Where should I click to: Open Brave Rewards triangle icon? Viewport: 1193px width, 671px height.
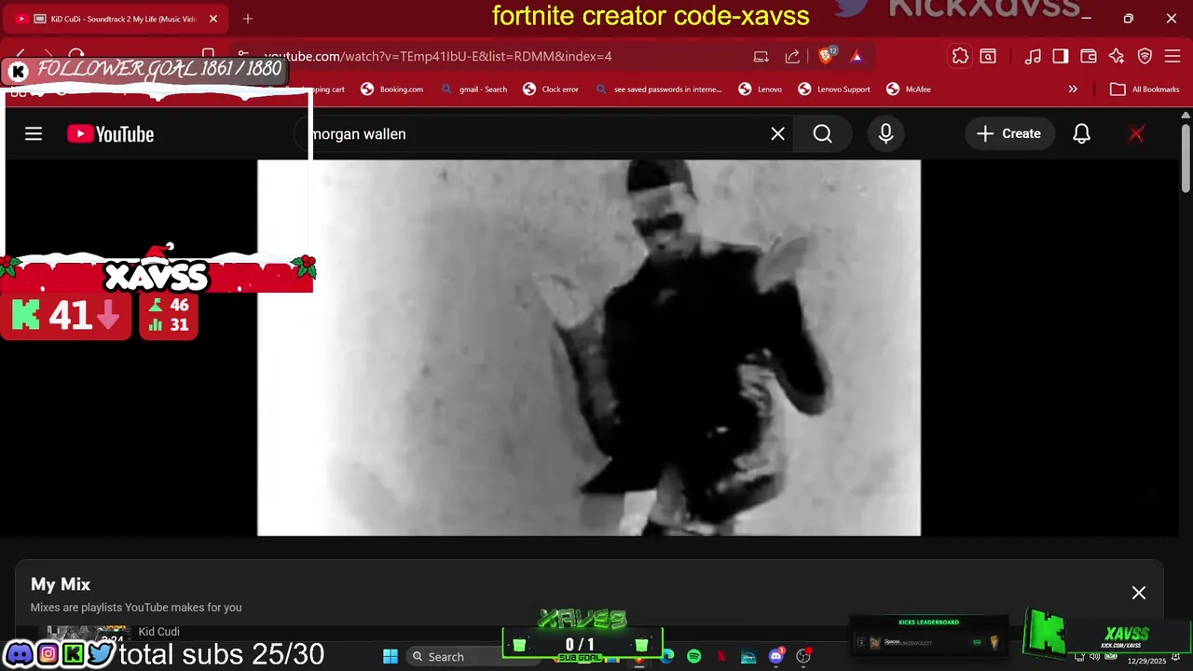(x=857, y=57)
